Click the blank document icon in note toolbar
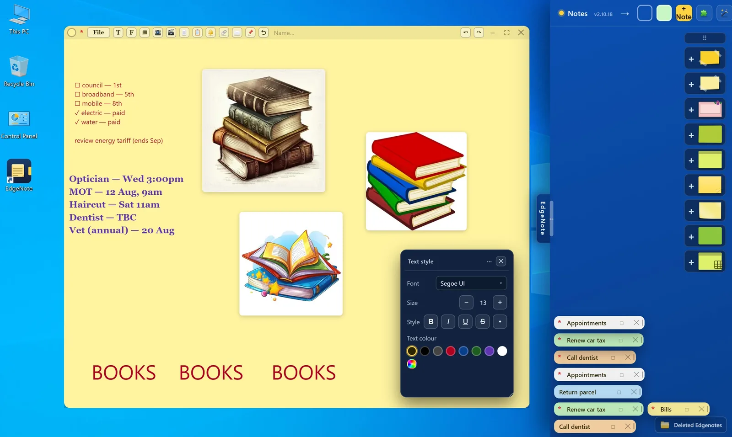This screenshot has width=732, height=437. (184, 32)
